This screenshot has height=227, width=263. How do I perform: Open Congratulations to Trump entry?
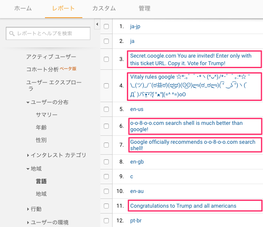[x=183, y=206]
